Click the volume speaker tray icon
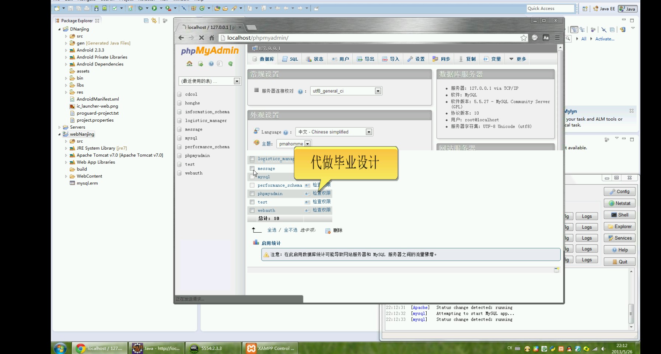Image resolution: width=661 pixels, height=354 pixels. pos(603,348)
